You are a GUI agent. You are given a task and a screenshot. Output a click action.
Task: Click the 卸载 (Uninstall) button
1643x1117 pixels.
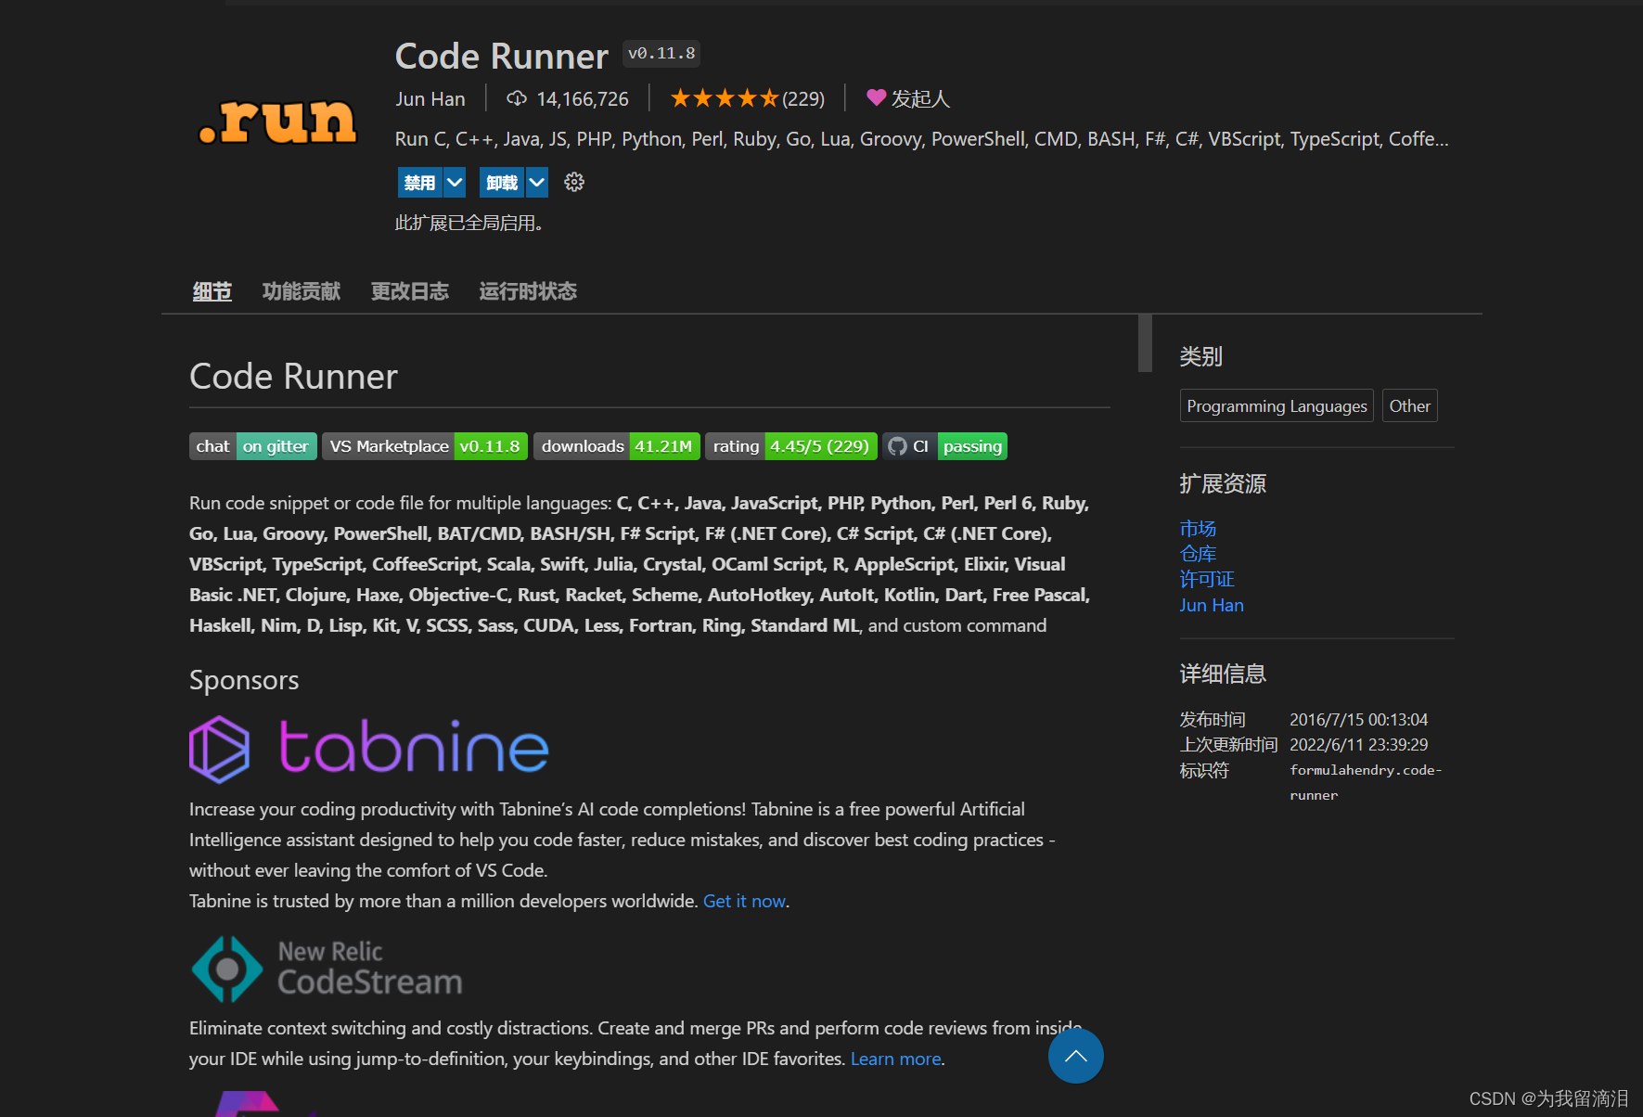(502, 183)
